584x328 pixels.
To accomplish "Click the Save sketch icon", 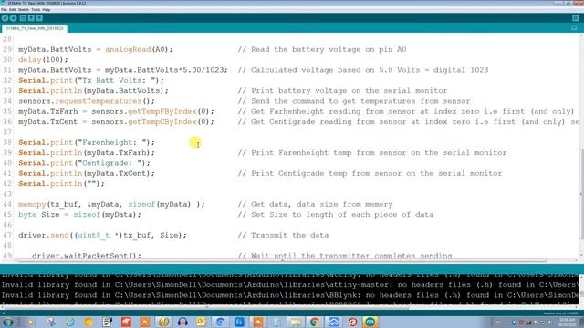I will coord(39,18).
